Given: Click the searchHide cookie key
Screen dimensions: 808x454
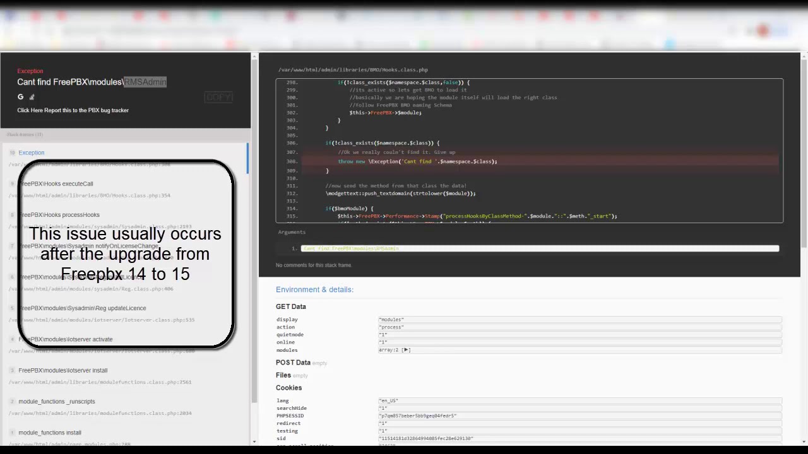Looking at the screenshot, I should point(292,409).
